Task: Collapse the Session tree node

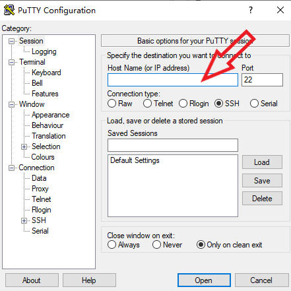Action: pos(11,41)
